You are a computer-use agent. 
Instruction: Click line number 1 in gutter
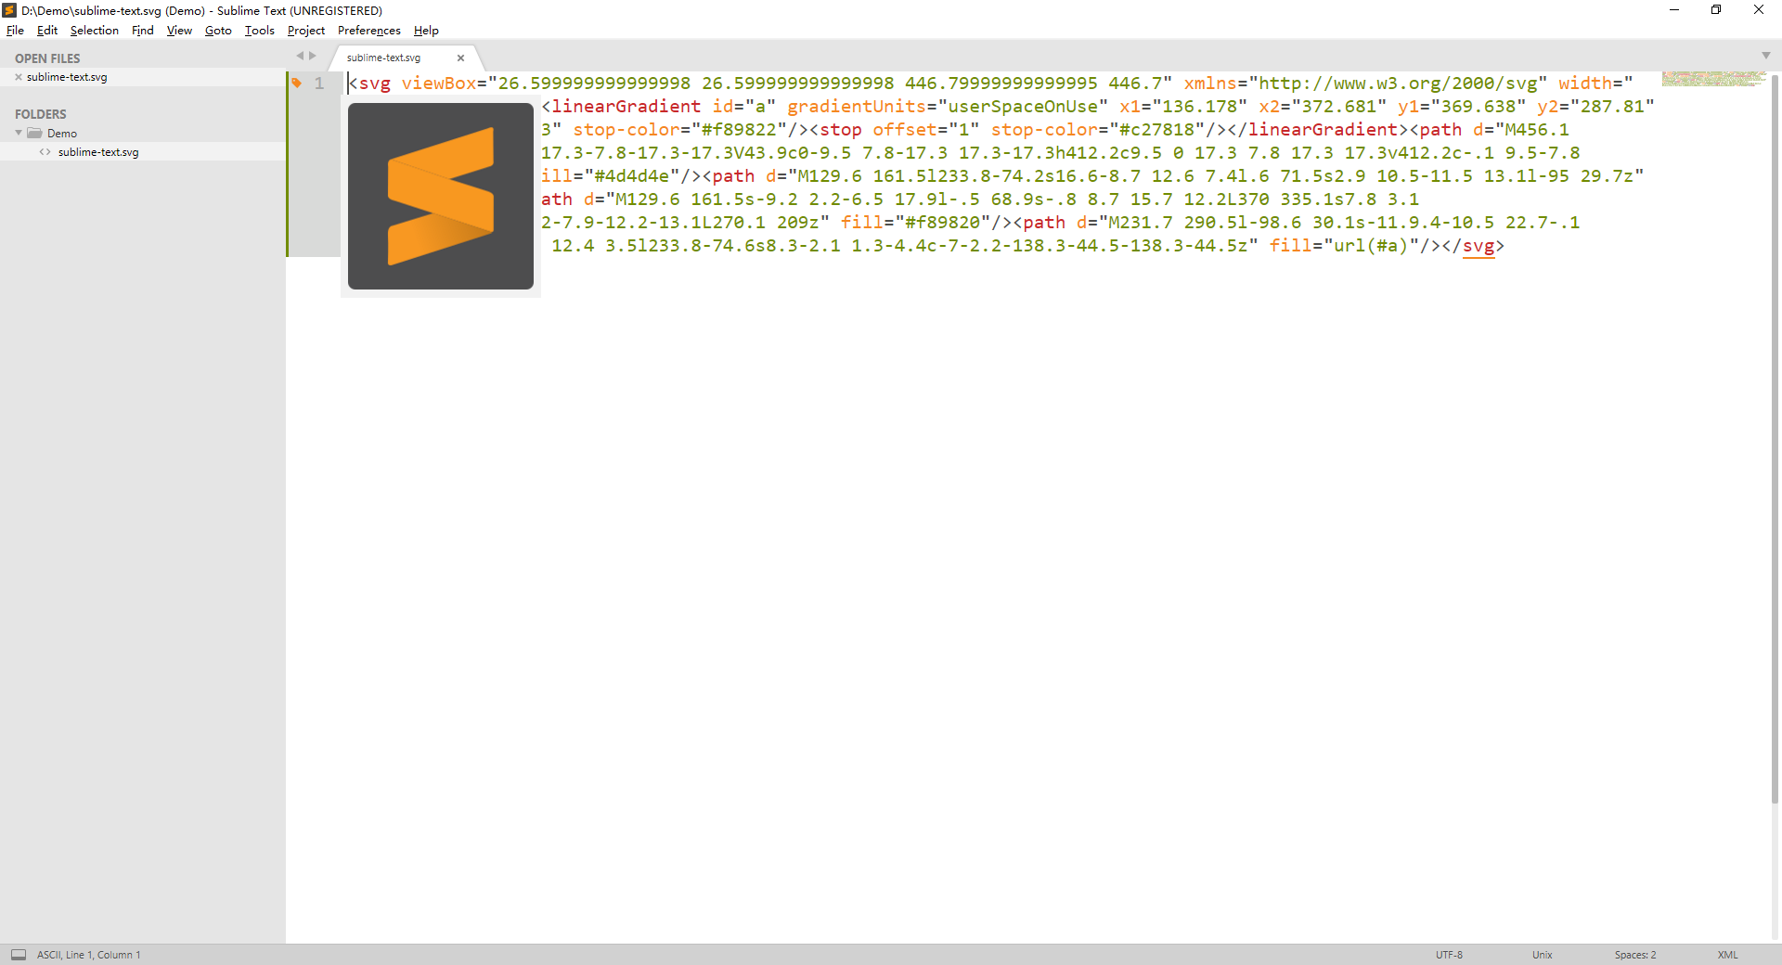pos(319,84)
